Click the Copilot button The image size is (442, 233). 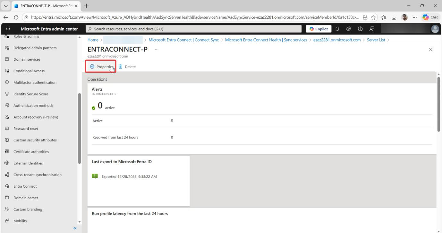(x=319, y=29)
